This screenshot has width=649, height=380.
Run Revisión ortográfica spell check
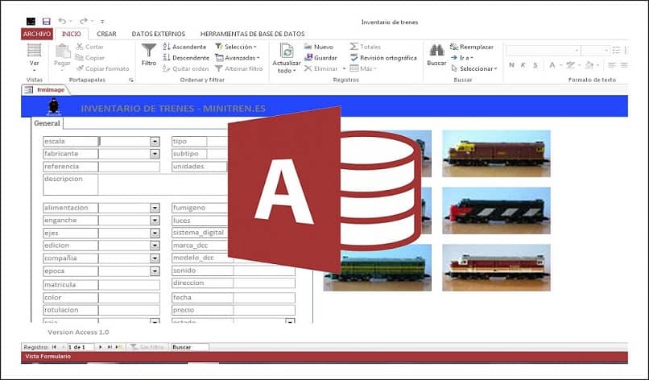[x=382, y=58]
